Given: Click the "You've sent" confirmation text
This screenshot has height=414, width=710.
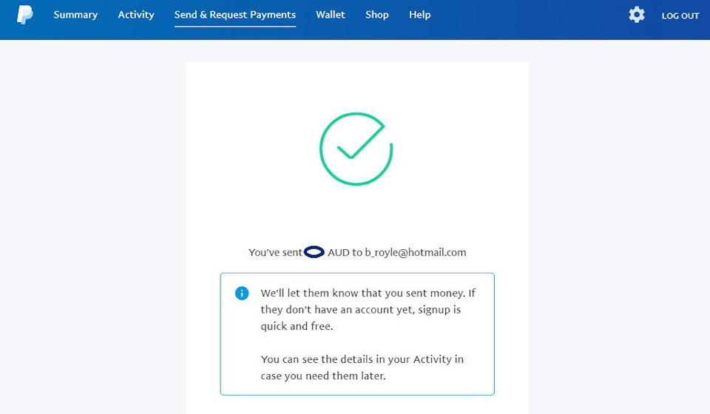Looking at the screenshot, I should point(275,252).
